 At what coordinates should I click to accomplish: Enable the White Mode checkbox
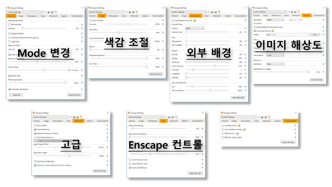[10, 24]
